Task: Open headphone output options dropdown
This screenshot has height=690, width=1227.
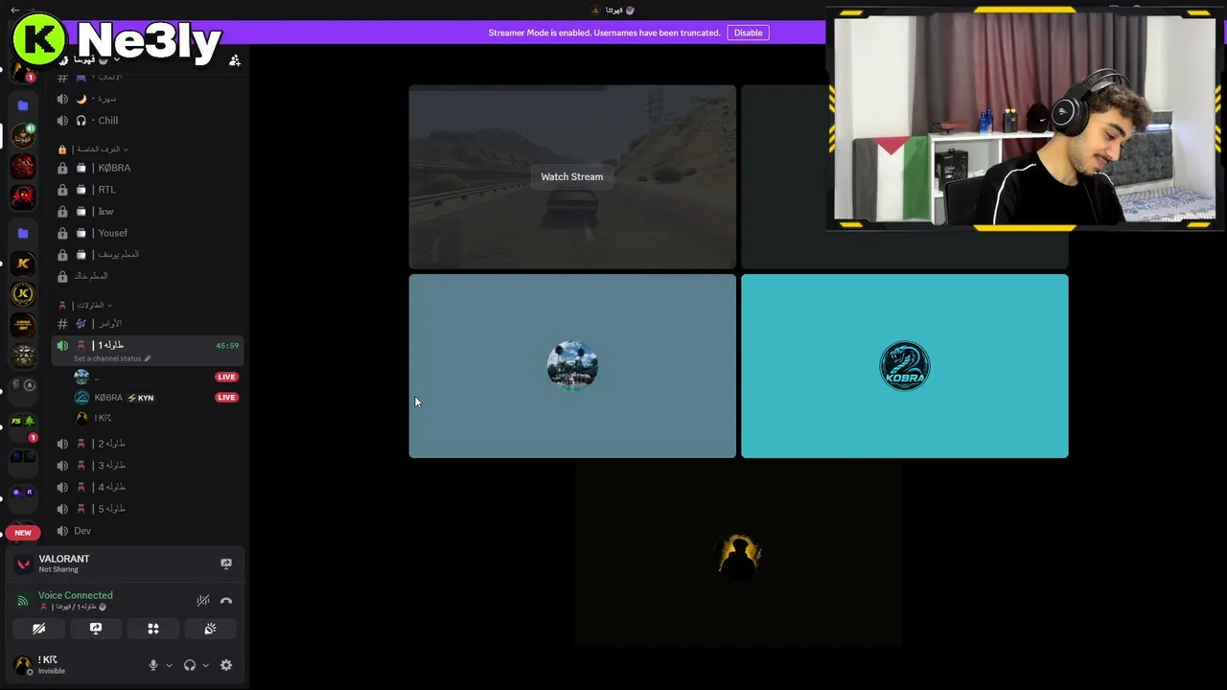Action: [x=205, y=665]
